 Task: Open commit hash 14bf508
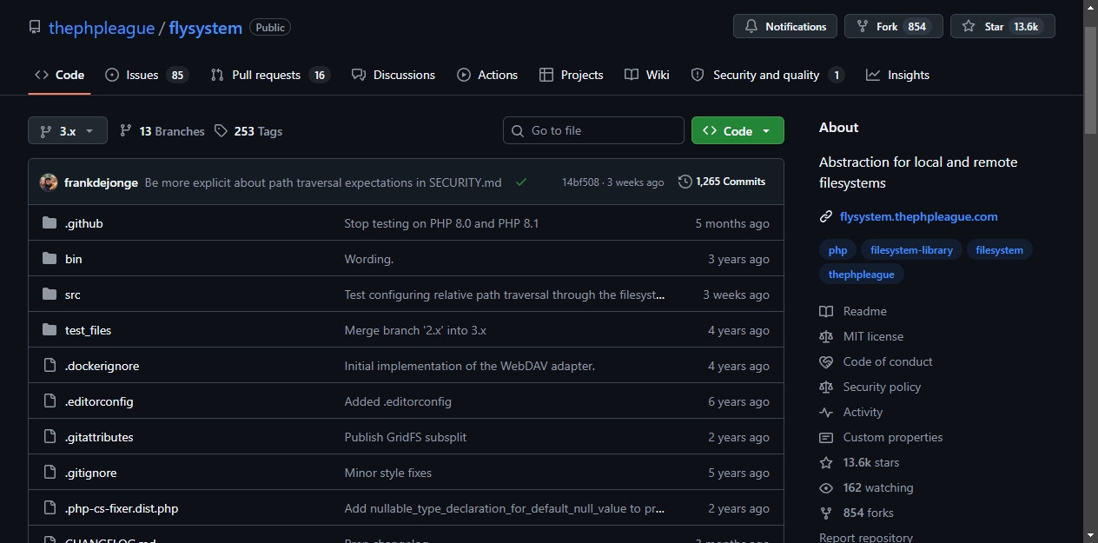tap(580, 182)
